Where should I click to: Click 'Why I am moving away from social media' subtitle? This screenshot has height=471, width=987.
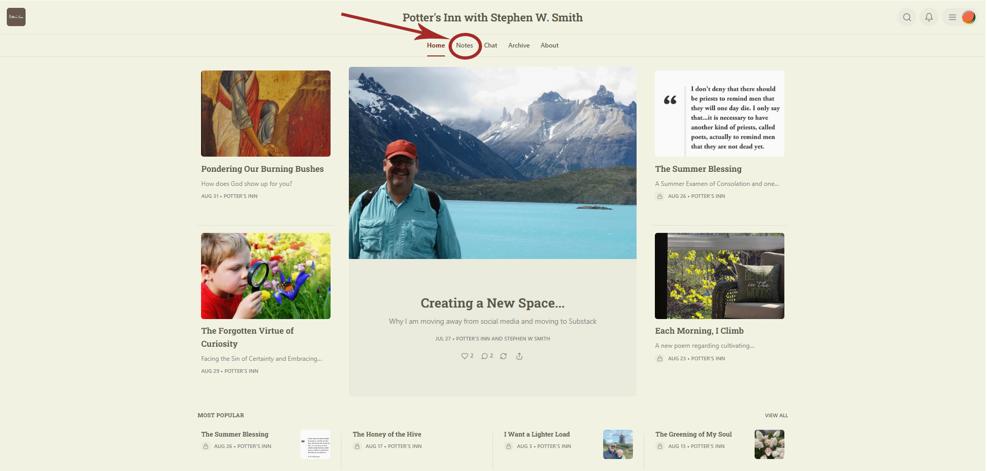click(x=492, y=322)
